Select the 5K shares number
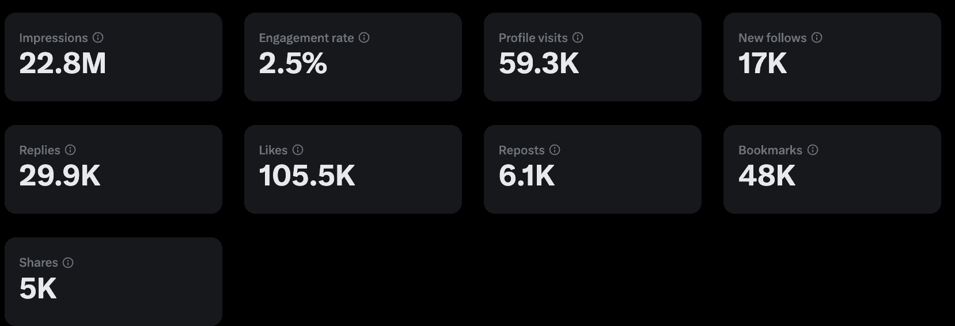This screenshot has height=326, width=955. click(x=38, y=289)
